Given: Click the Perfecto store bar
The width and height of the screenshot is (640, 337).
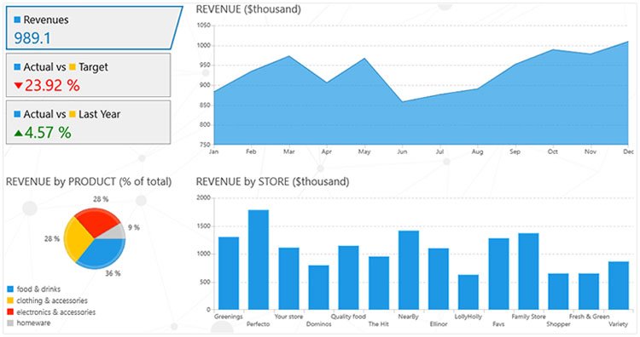Looking at the screenshot, I should [x=259, y=260].
